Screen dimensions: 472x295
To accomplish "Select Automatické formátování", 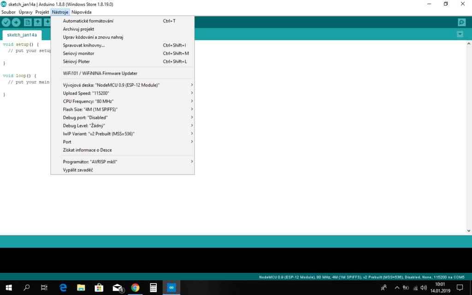I will (123, 21).
